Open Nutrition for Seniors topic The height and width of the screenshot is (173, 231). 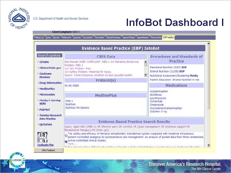(x=77, y=108)
